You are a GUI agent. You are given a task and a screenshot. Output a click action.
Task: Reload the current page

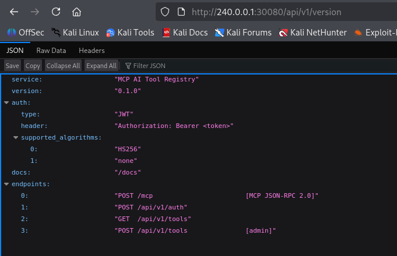(x=56, y=12)
